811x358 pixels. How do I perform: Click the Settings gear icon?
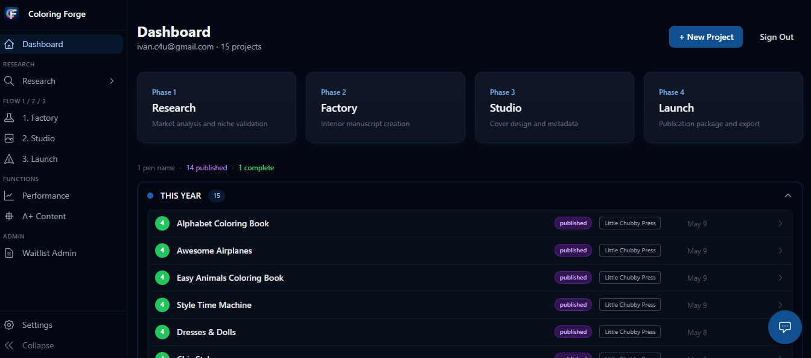9,325
